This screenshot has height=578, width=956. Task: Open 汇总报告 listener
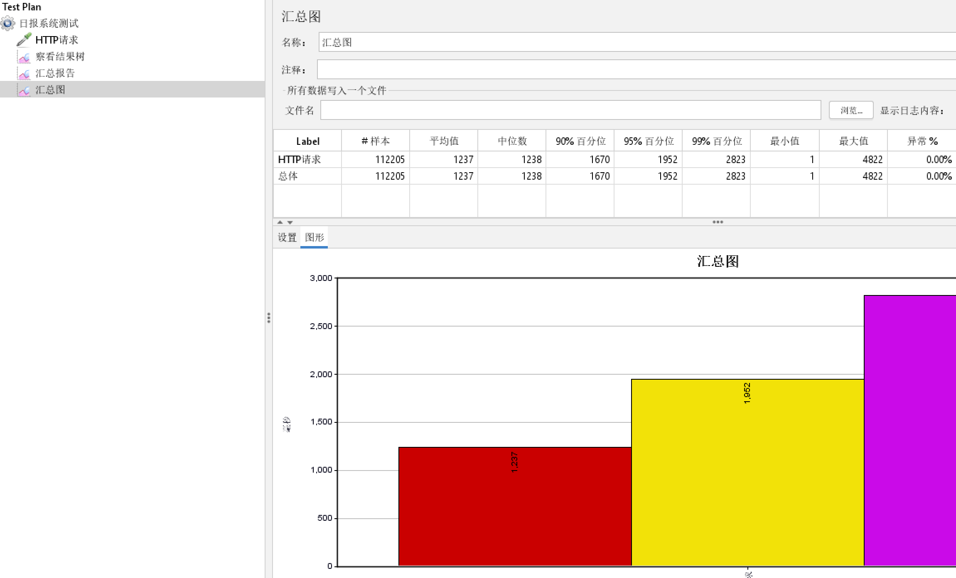coord(55,73)
